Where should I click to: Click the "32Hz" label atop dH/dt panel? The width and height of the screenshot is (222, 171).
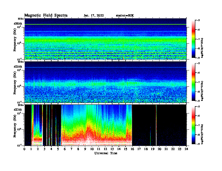[21, 19]
